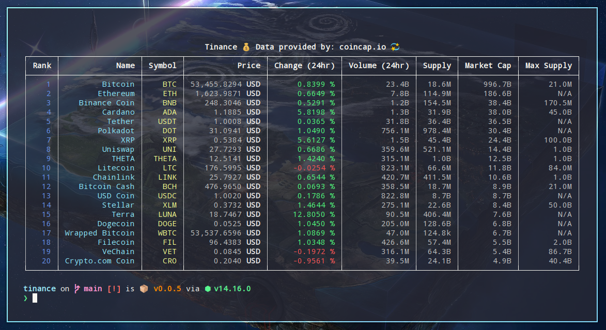Select the VeChain name cell
Screen dimensions: 606x330
point(118,252)
